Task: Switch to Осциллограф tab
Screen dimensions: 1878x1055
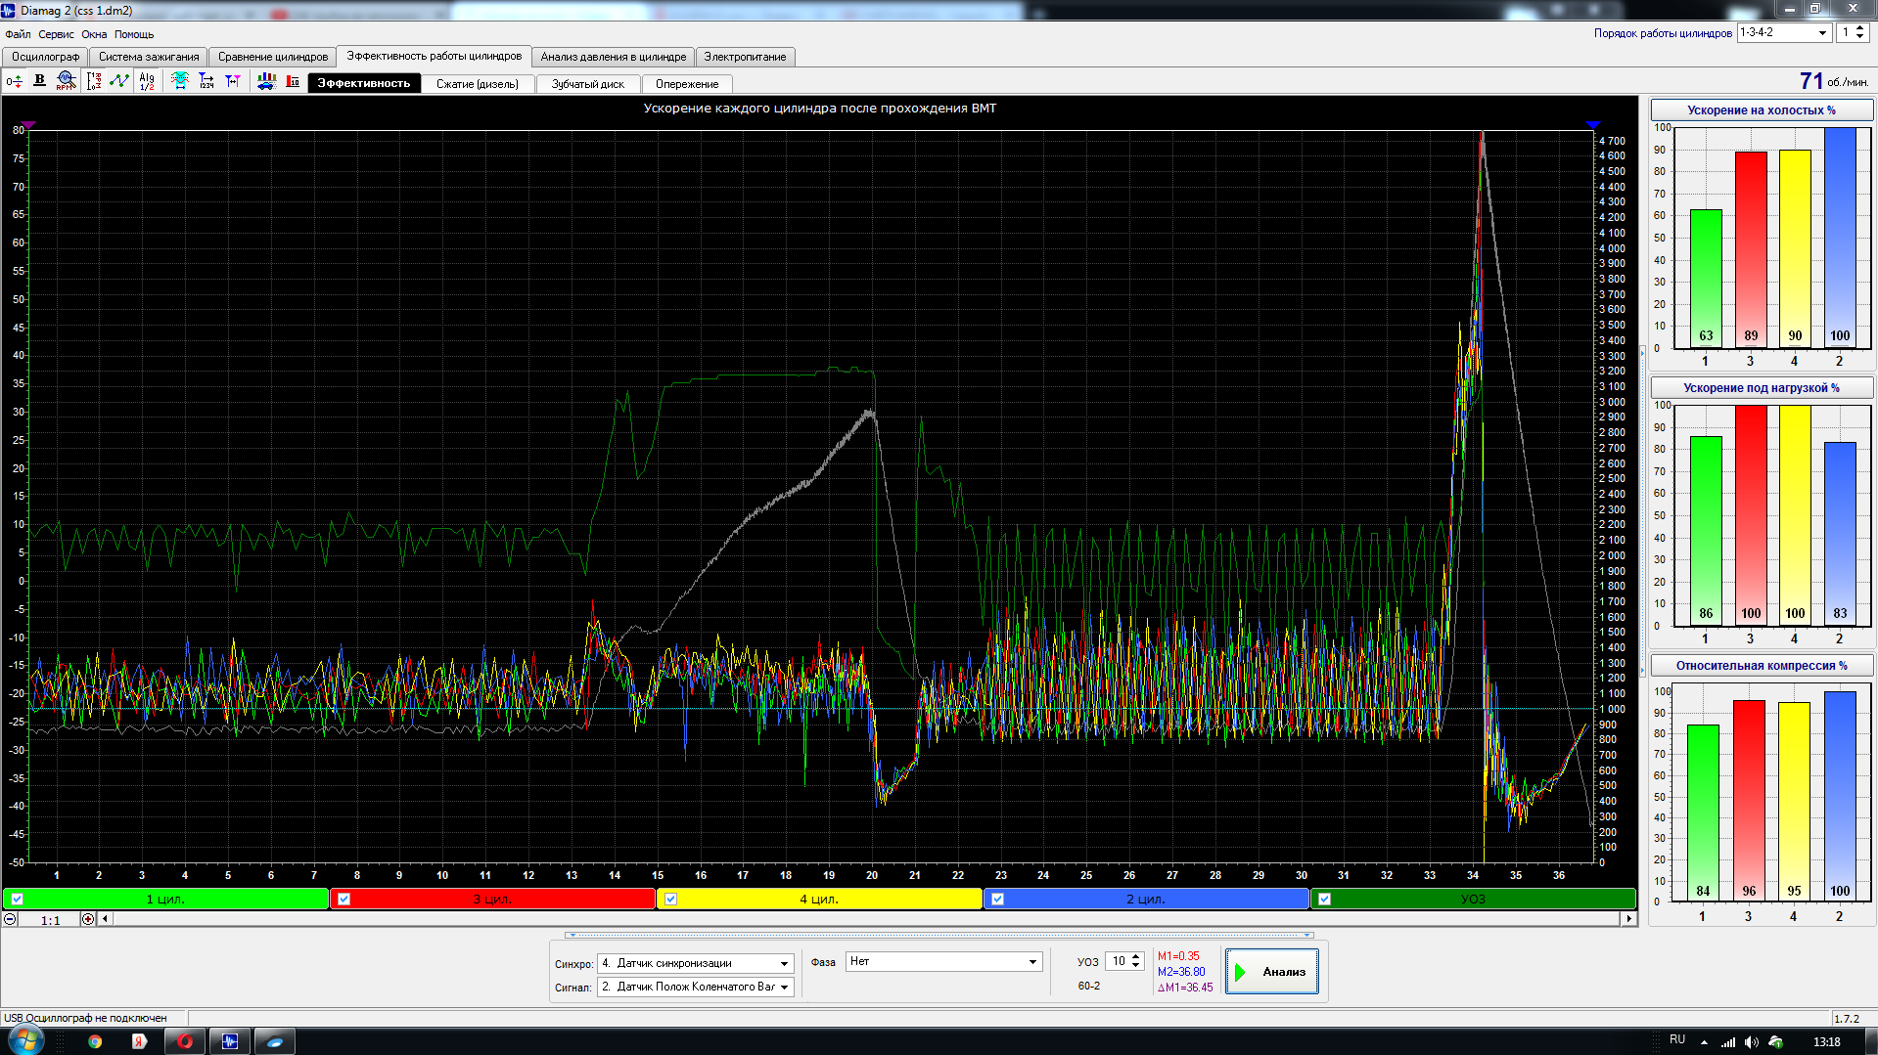Action: 45,57
